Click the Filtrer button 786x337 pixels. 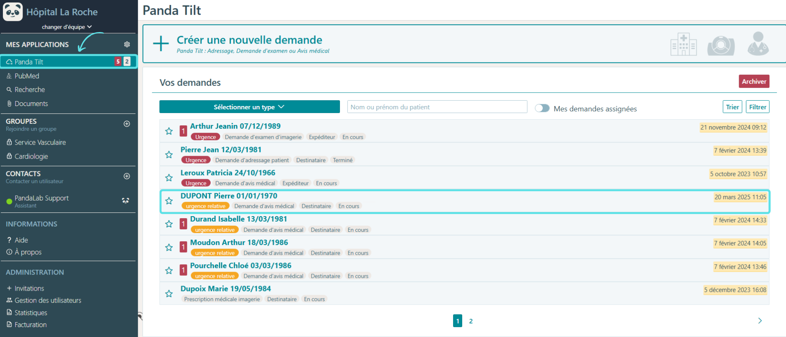click(x=758, y=107)
